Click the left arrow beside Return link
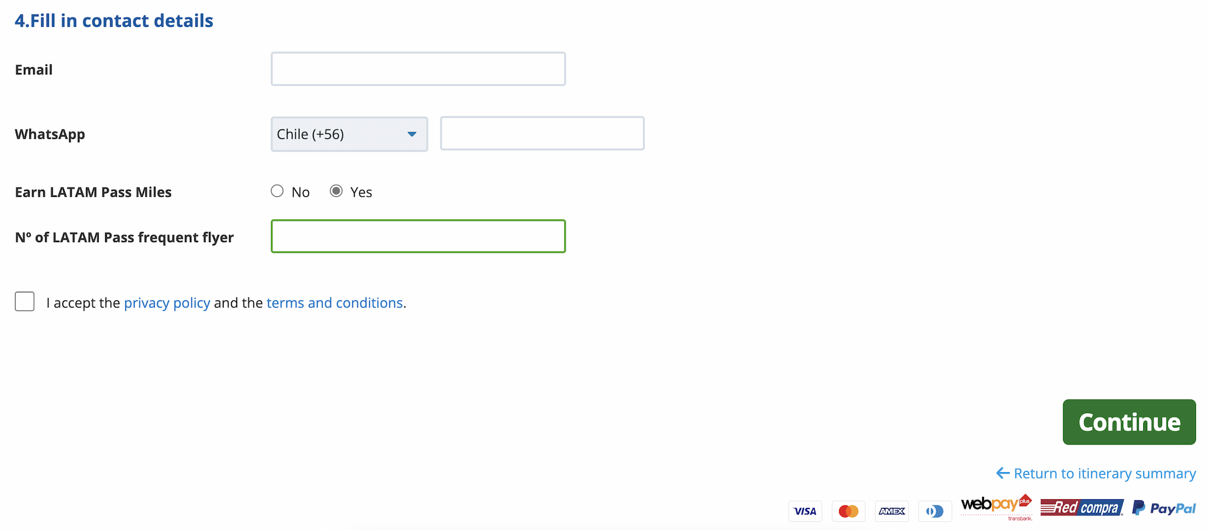 tap(1003, 473)
